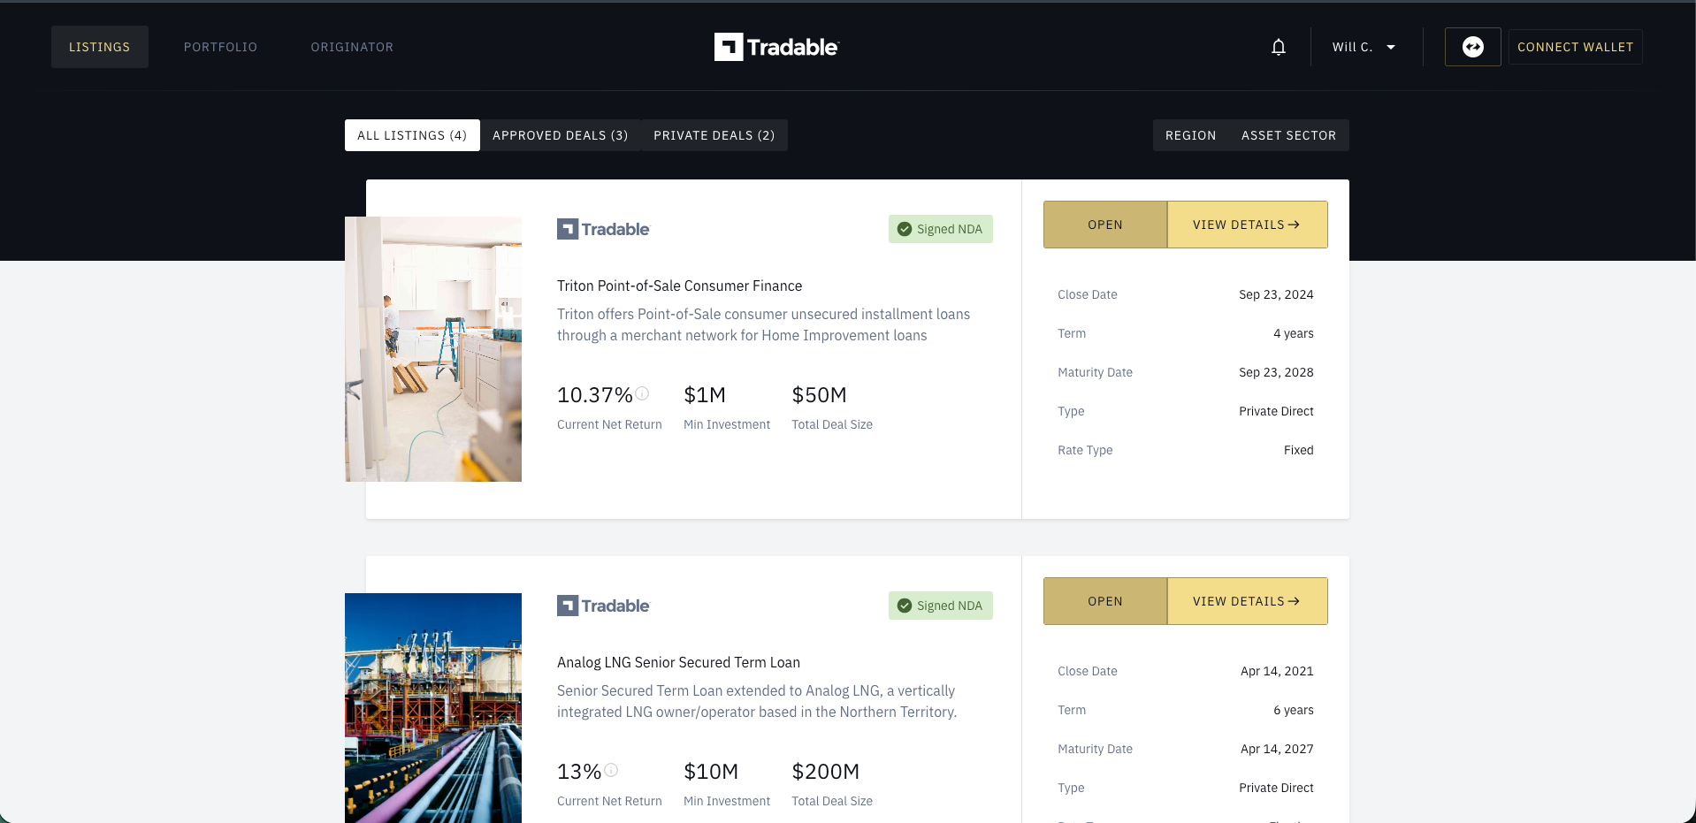Viewport: 1696px width, 823px height.
Task: Click Signed NDA badge on Analog LNG listing
Action: coord(940,606)
